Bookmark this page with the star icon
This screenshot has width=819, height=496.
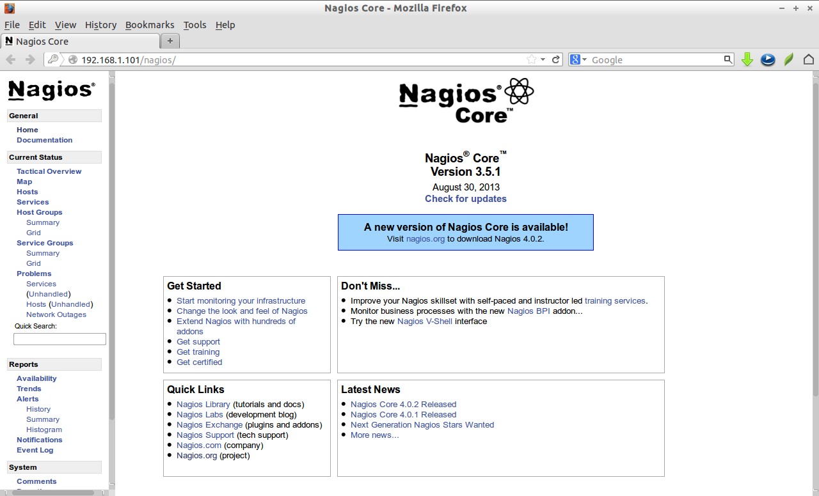pyautogui.click(x=531, y=59)
